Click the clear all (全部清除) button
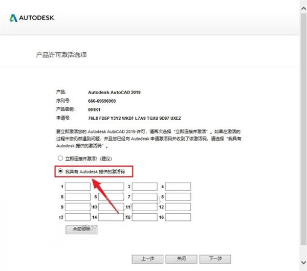 pyautogui.click(x=81, y=230)
